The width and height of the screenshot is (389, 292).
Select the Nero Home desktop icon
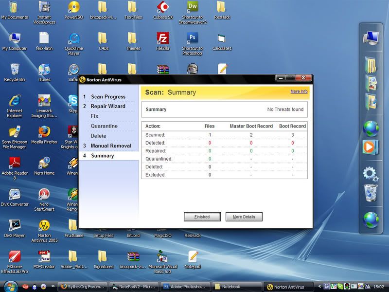(44, 165)
